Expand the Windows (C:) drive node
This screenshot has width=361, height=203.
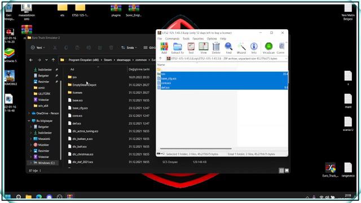pyautogui.click(x=31, y=163)
